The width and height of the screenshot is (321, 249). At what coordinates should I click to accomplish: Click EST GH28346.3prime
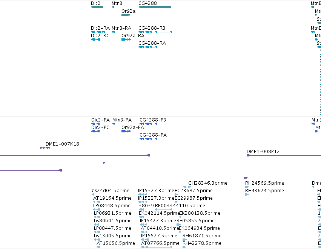point(208,183)
